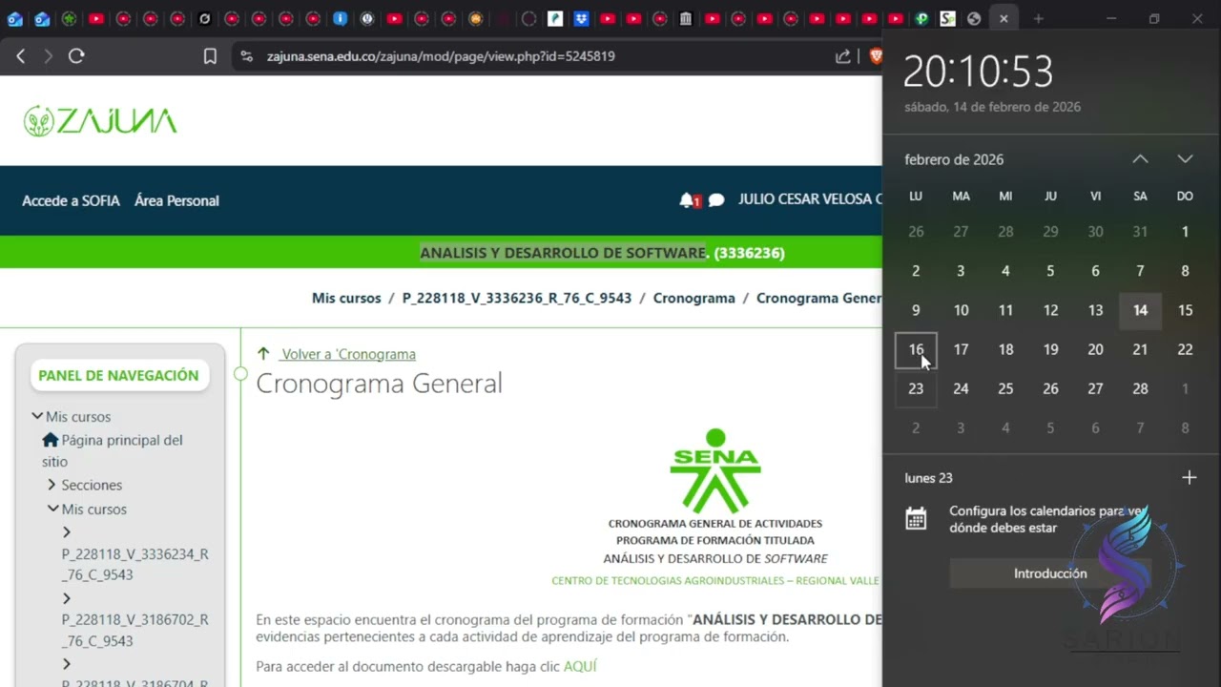The width and height of the screenshot is (1221, 687).
Task: Select day 21 in the calendar
Action: [x=1140, y=349]
